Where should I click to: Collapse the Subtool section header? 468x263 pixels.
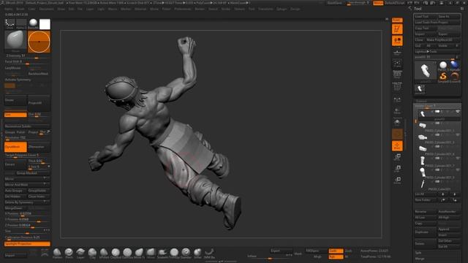pos(437,101)
